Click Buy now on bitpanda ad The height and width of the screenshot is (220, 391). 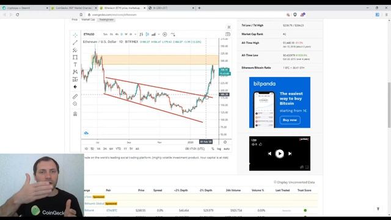point(290,120)
